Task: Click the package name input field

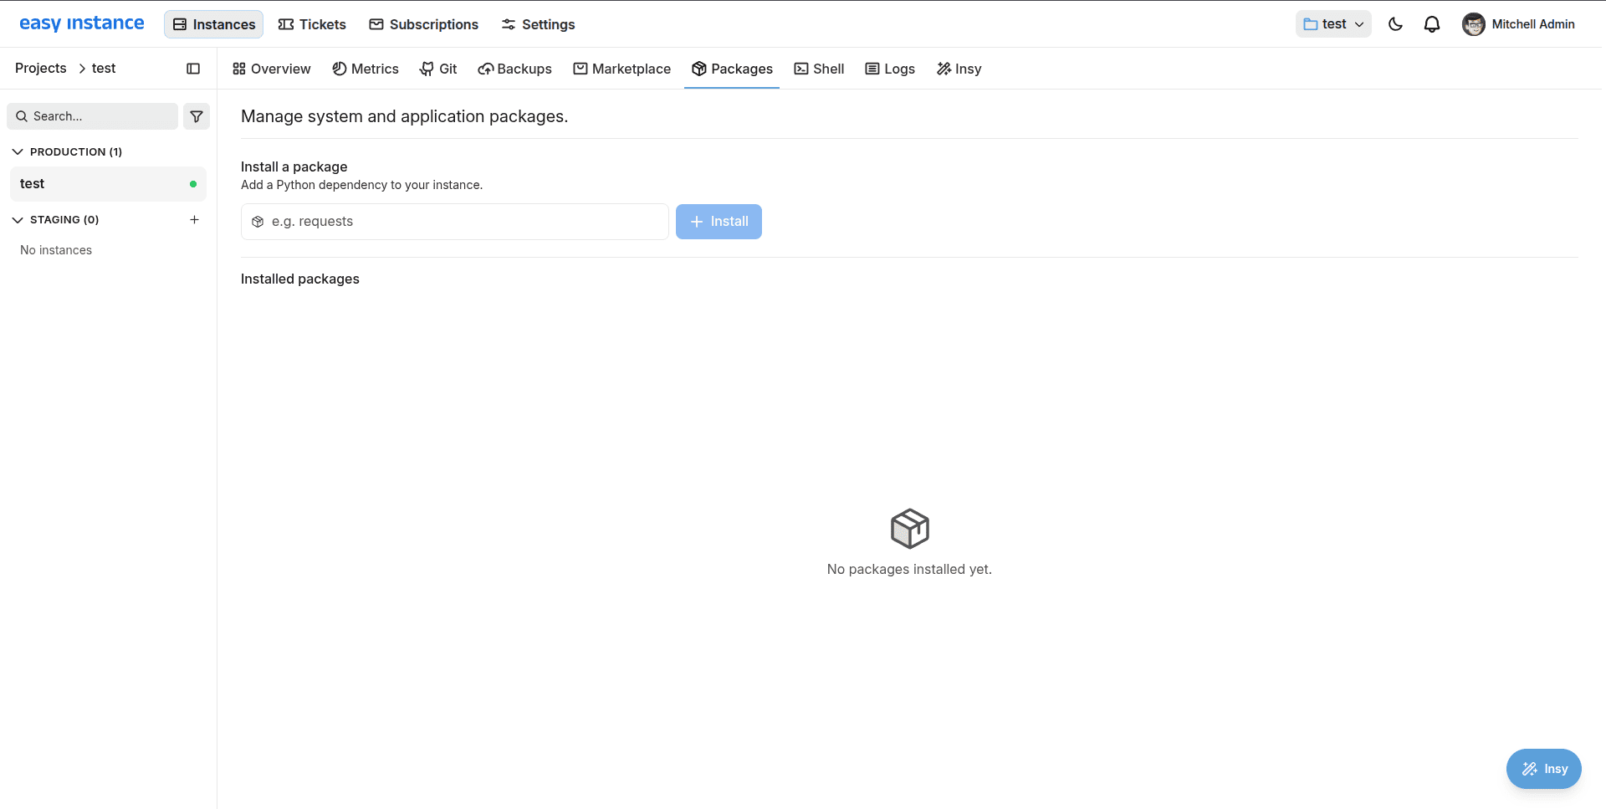Action: (455, 222)
